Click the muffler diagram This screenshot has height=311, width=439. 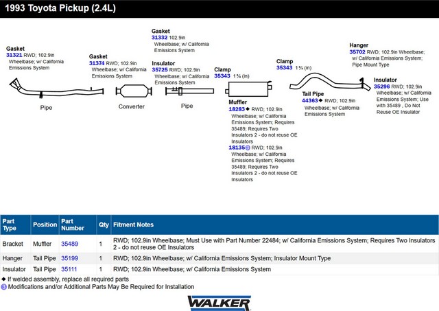coord(248,89)
